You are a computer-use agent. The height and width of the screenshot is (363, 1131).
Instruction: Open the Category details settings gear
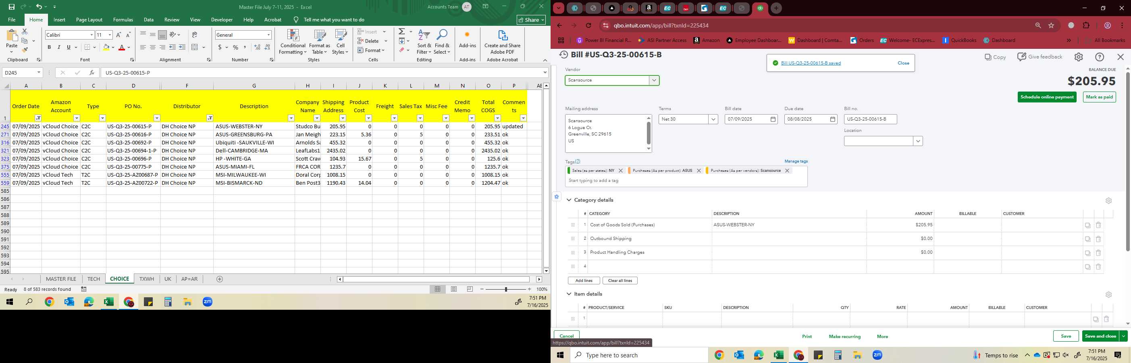tap(1108, 201)
